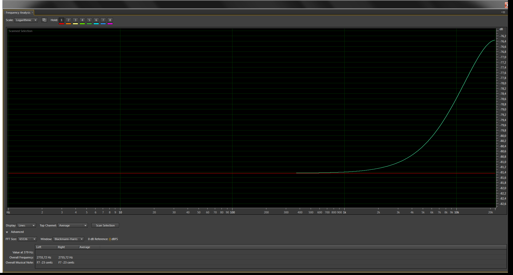Open the Top Channel dropdown showing Average
Screen dimensions: 513x275
tap(73, 225)
